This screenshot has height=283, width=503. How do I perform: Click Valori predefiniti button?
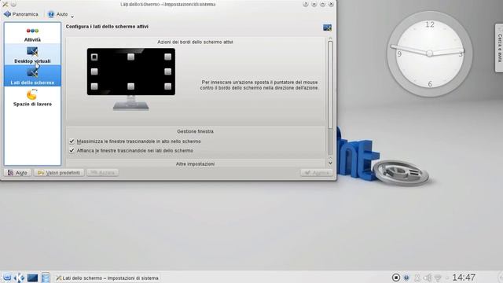pos(59,173)
